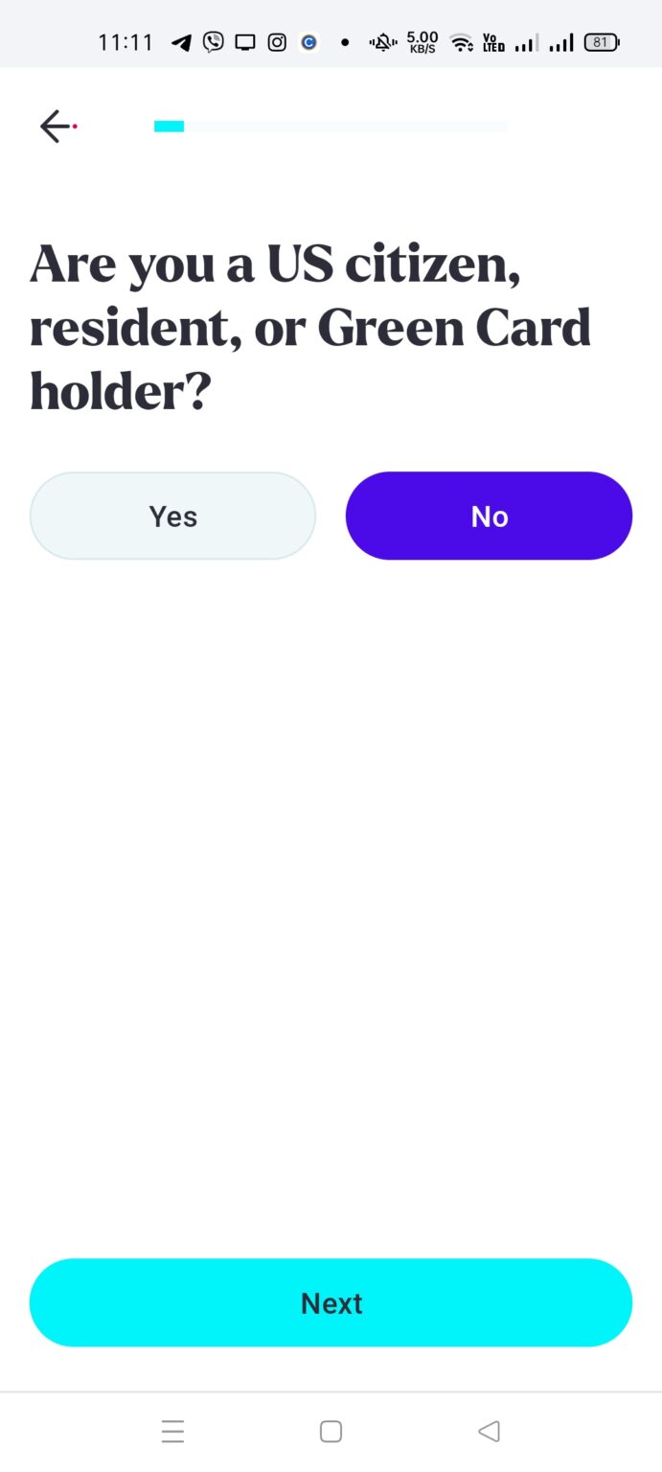Click the onboarding progress bar
The height and width of the screenshot is (1472, 662).
(331, 126)
